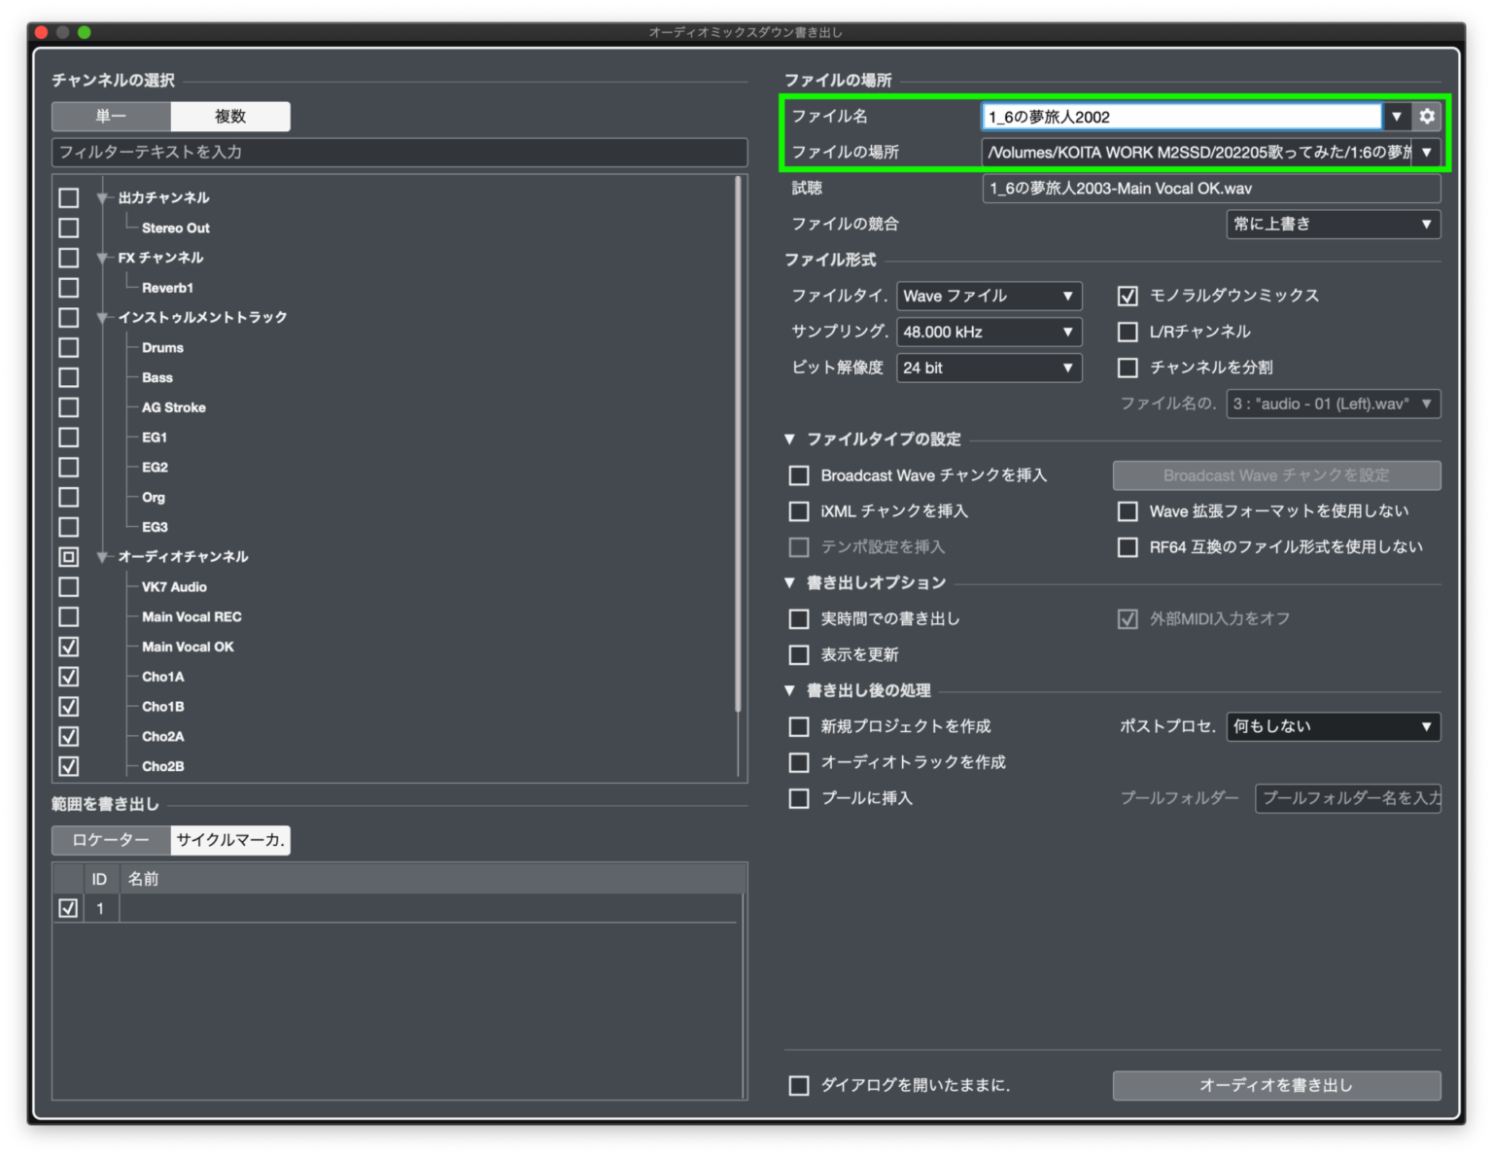Switch channel selection to 単一
The image size is (1493, 1157).
[111, 117]
